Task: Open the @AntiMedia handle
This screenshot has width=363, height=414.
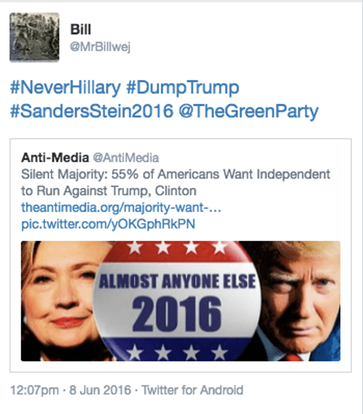Action: (x=126, y=158)
